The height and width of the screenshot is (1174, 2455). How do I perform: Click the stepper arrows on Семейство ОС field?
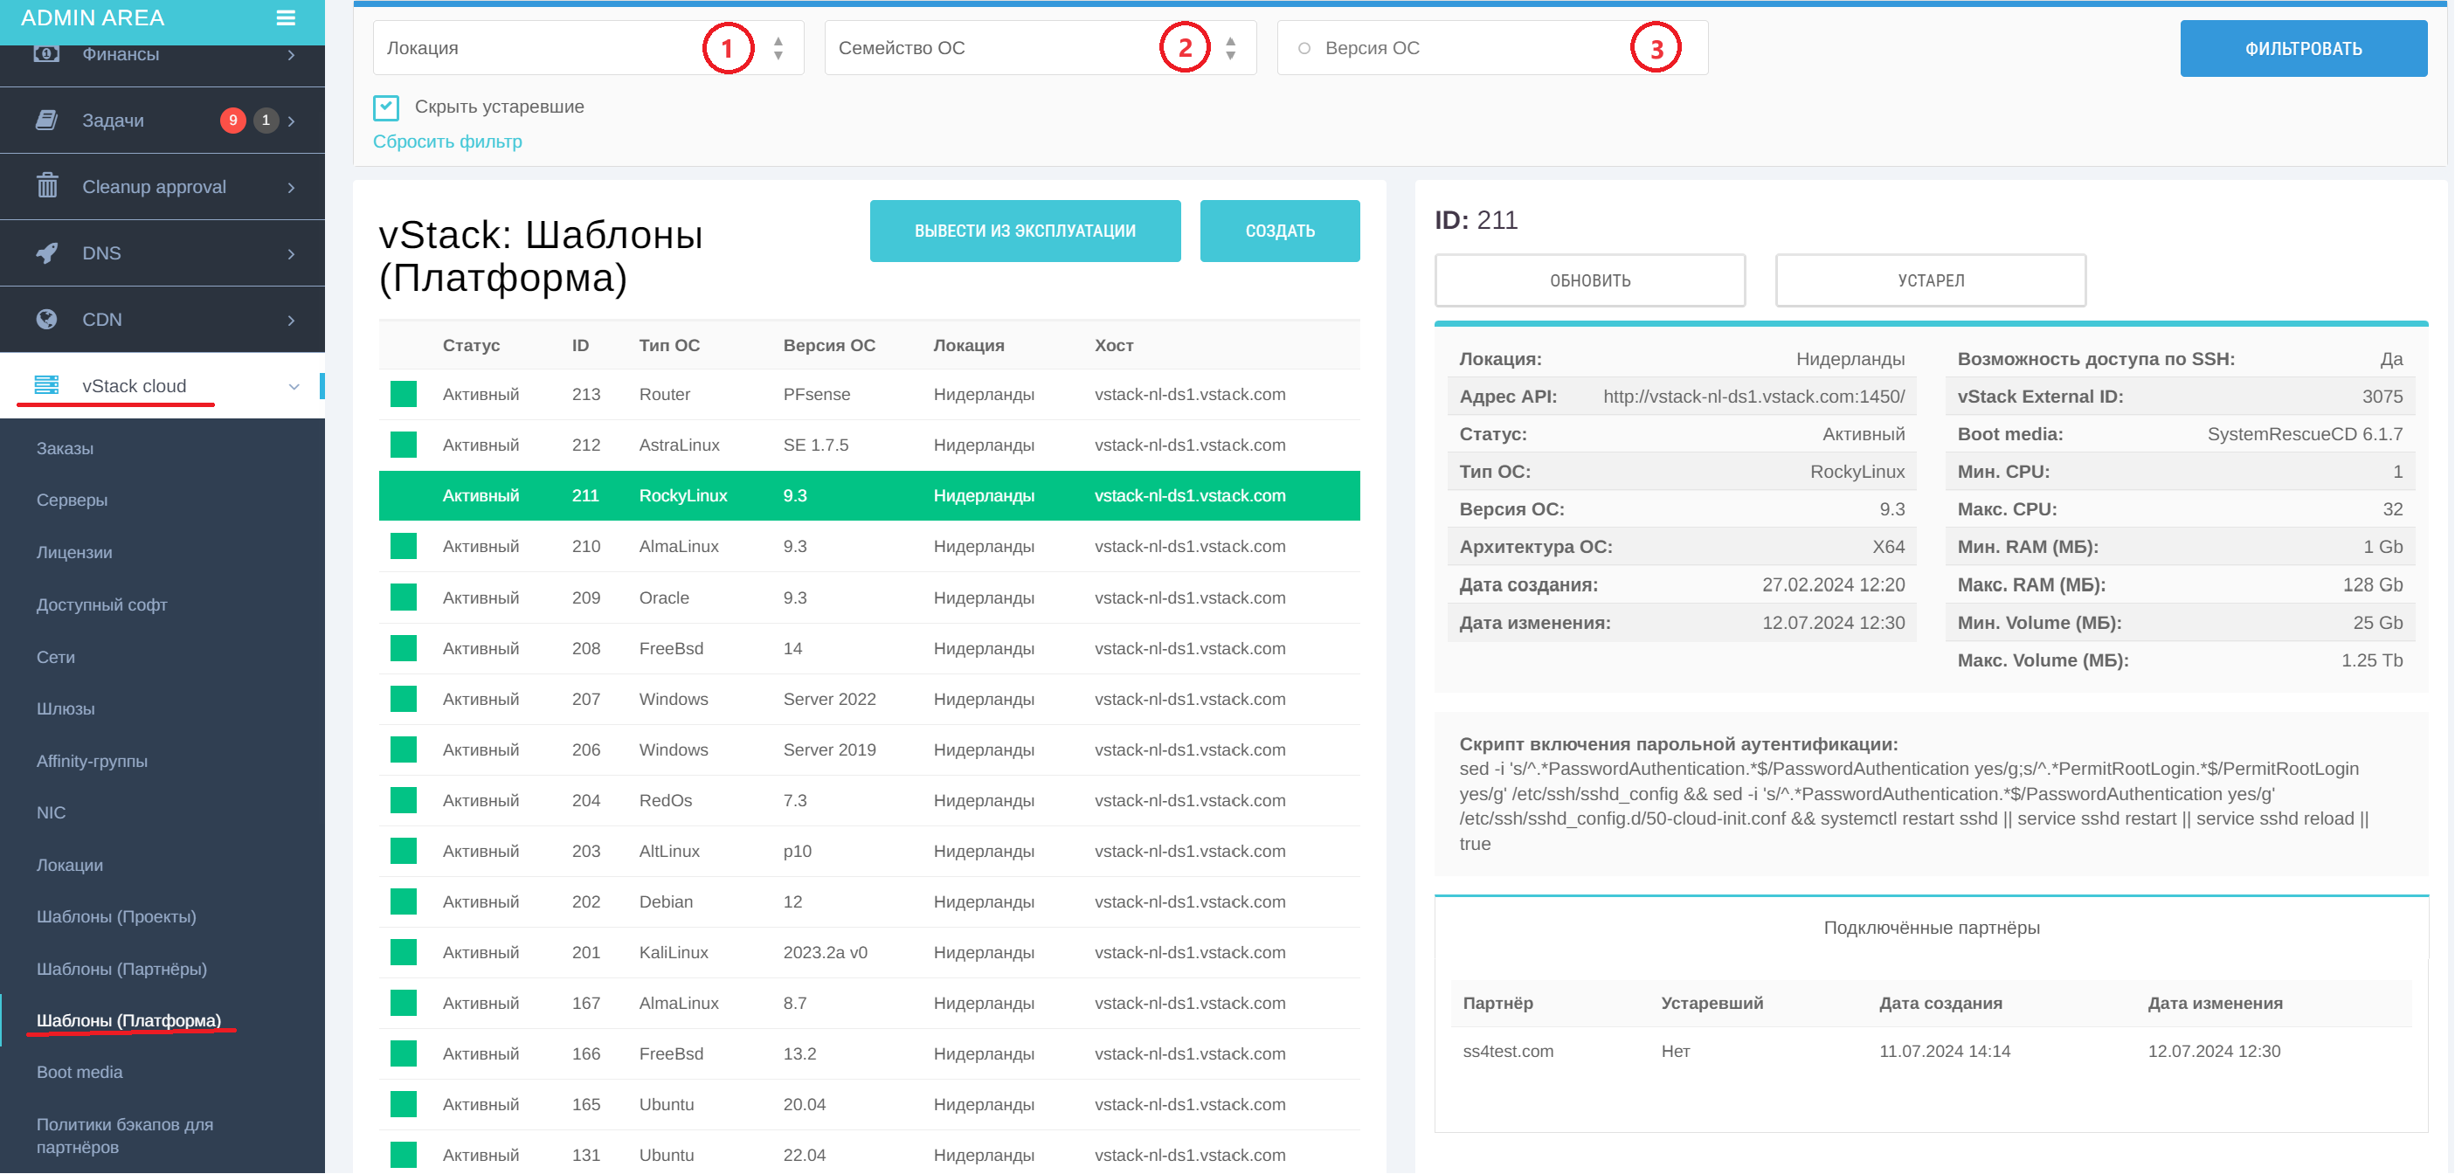1230,48
